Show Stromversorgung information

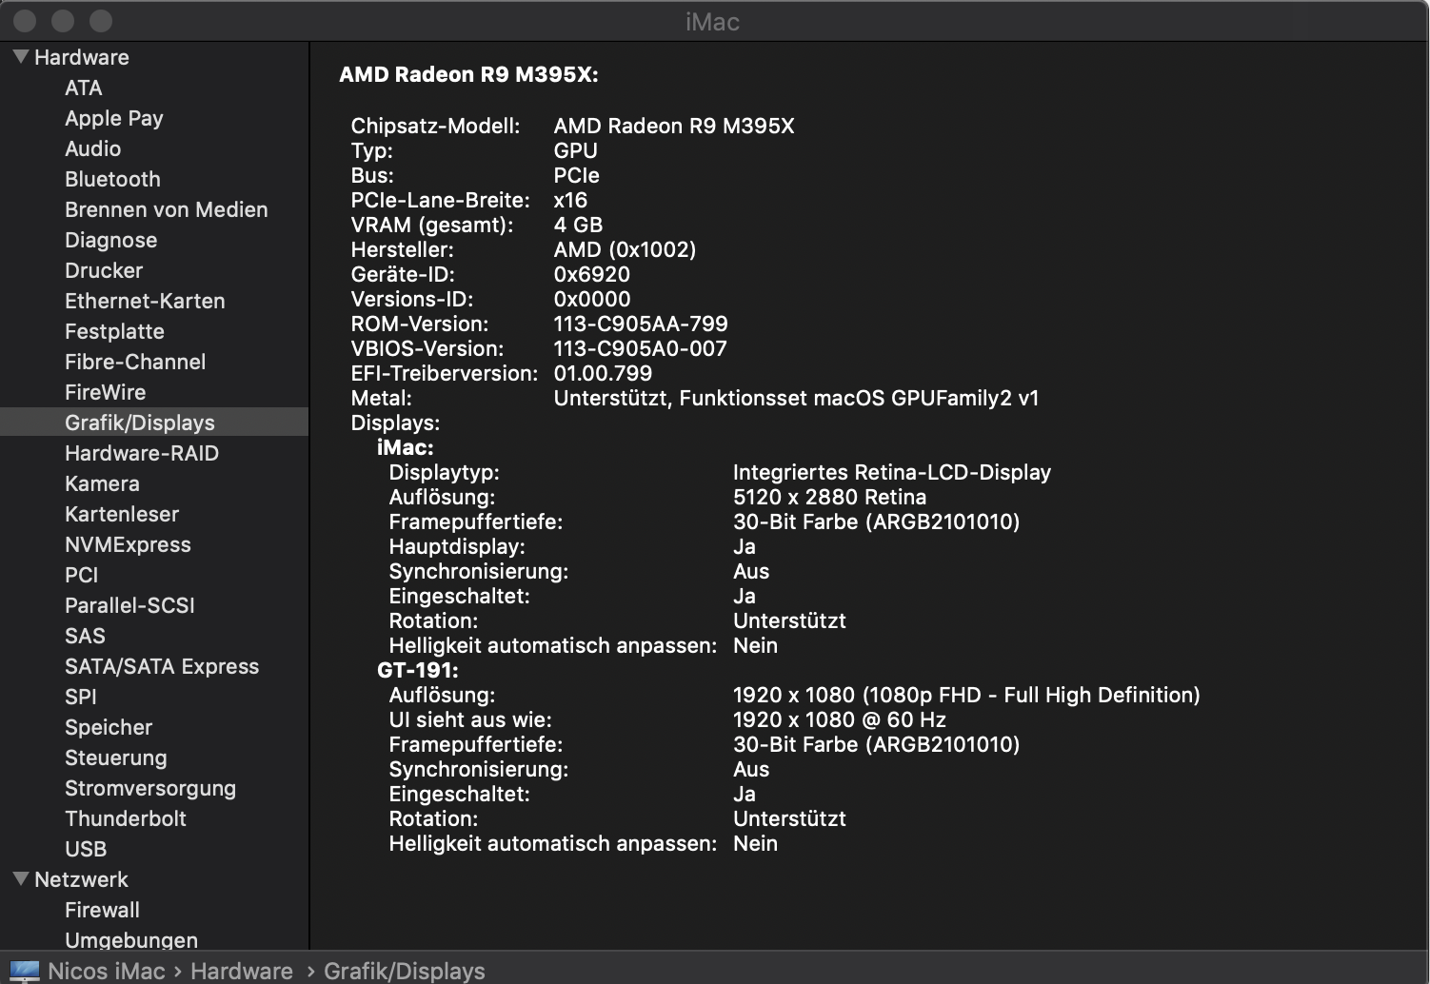[150, 788]
